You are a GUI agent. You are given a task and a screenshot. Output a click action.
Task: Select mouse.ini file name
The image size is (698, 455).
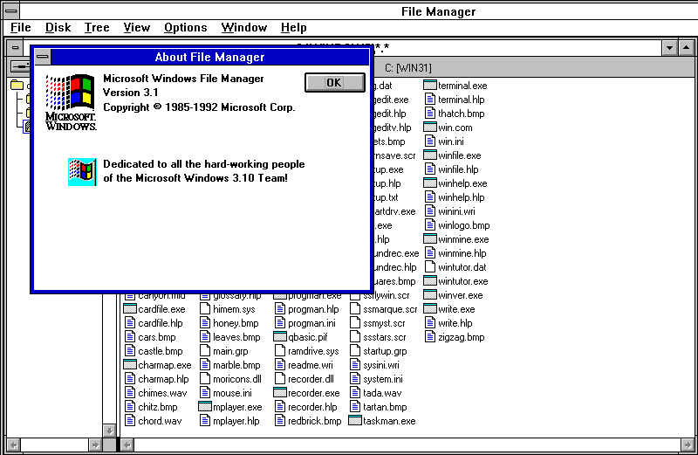coord(232,393)
